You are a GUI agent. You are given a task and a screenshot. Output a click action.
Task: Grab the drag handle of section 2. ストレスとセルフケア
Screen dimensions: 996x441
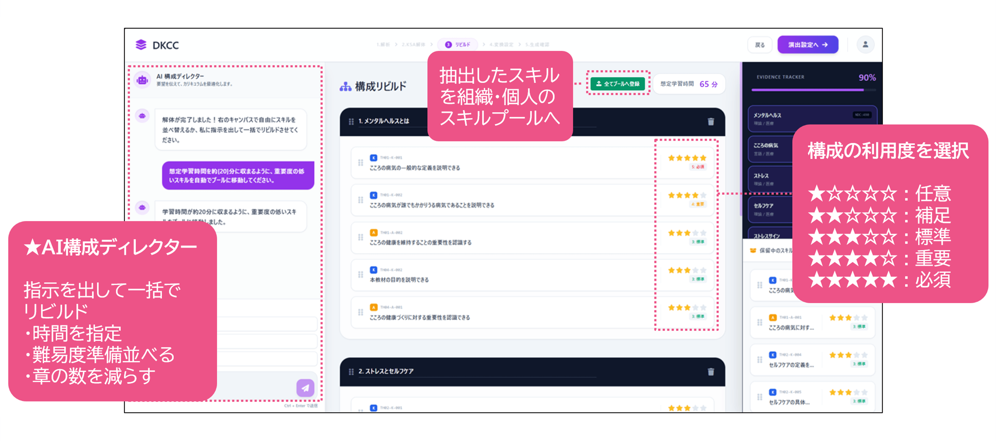pos(351,372)
